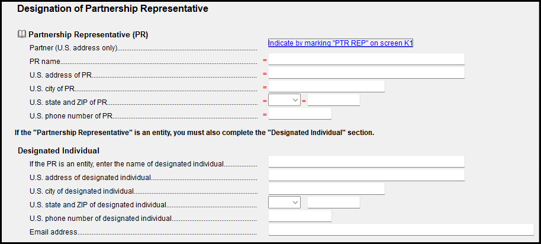Click the PR ZIP code field
Screen dimensions: 541x244
[x=333, y=100]
